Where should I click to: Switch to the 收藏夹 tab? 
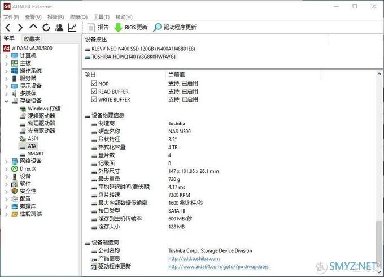32,39
